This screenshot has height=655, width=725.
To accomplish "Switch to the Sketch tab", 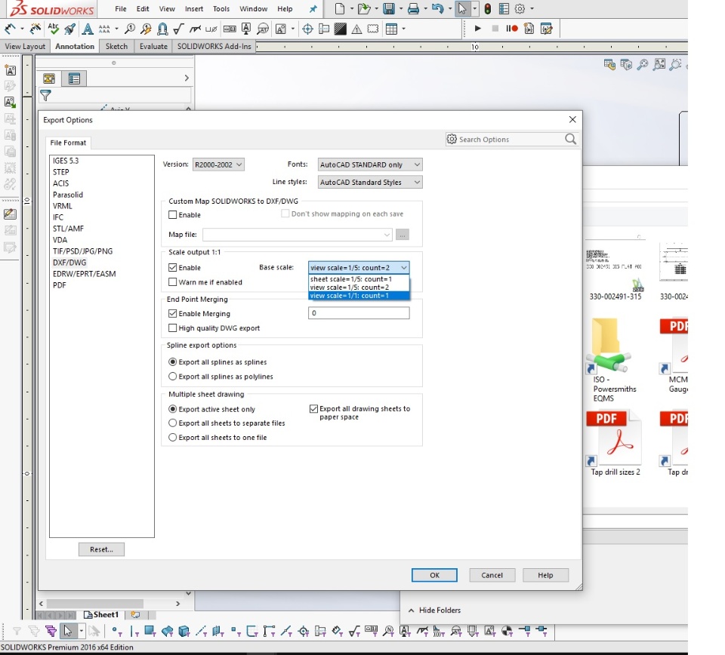I will pos(116,46).
